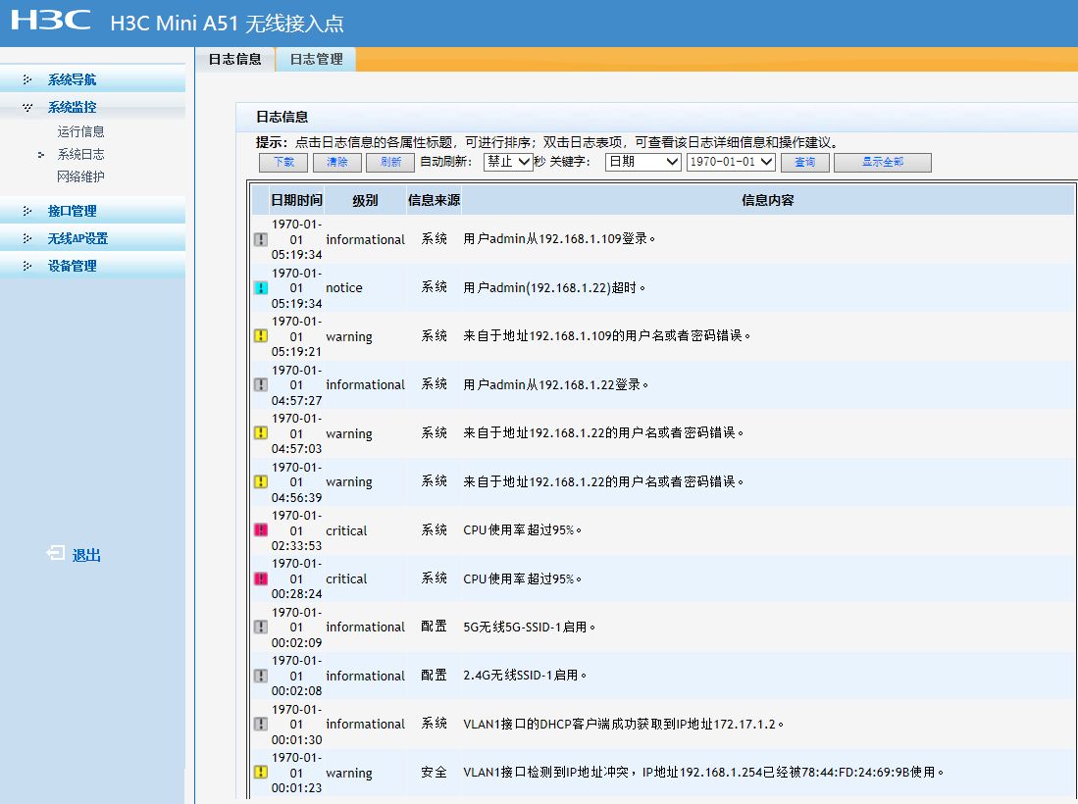Viewport: 1078px width, 804px height.
Task: Click the yellow warning icon for 04:57:03 entry
Action: click(261, 433)
